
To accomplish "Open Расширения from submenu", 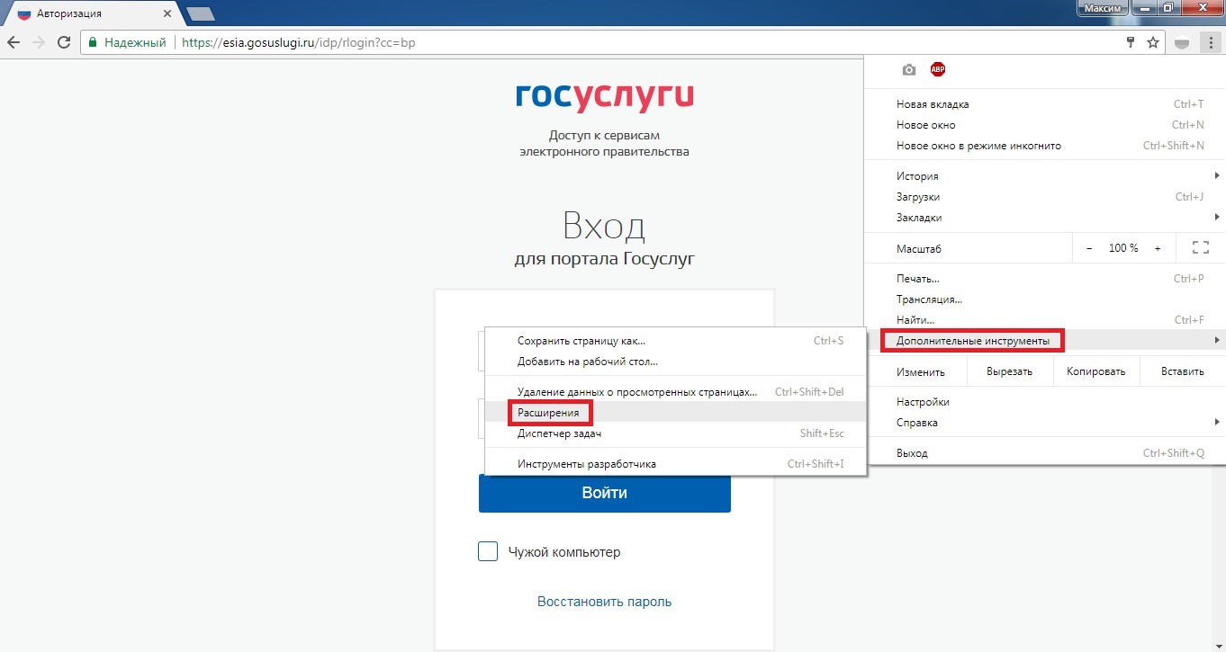I will pos(675,413).
